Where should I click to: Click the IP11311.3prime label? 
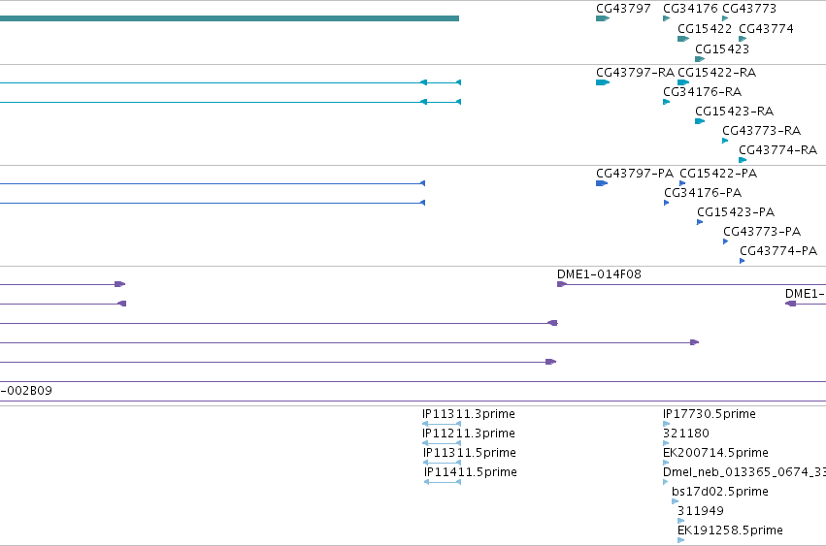(x=468, y=414)
